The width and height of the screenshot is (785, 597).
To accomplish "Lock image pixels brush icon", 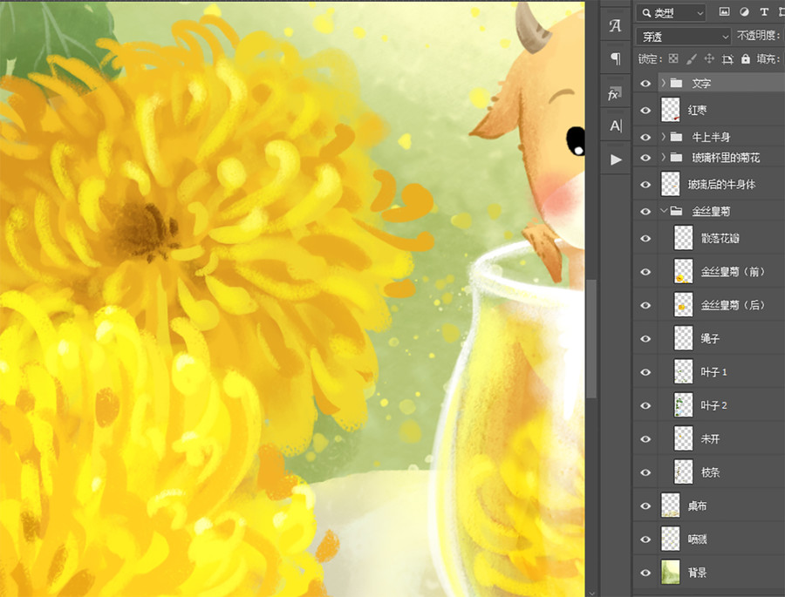I will click(691, 59).
